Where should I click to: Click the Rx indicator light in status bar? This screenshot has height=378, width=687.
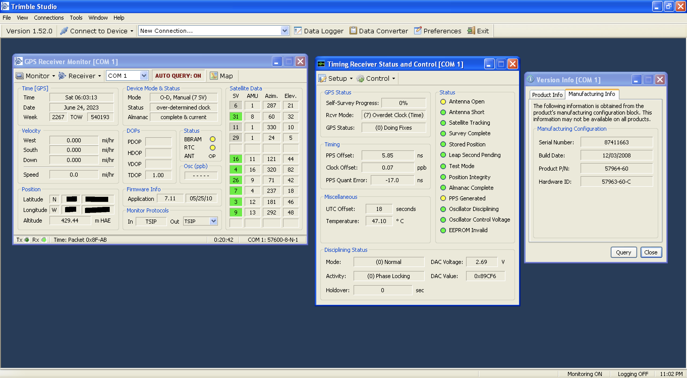pyautogui.click(x=44, y=239)
